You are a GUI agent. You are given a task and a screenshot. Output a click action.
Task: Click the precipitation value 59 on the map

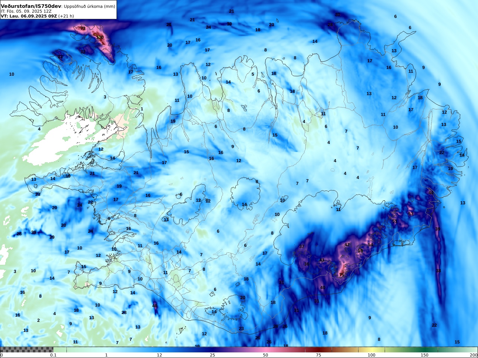(x=360, y=251)
